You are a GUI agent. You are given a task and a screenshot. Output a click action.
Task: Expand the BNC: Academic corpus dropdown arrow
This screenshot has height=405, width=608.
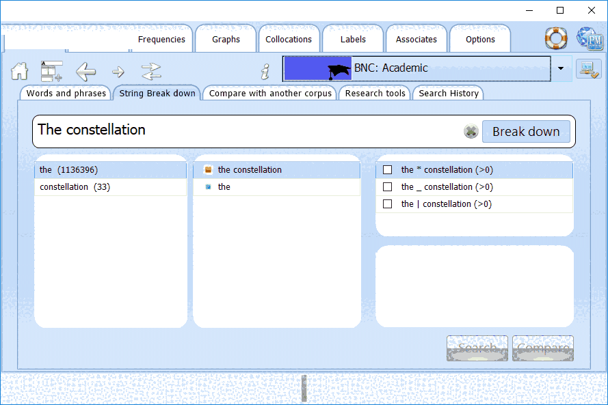click(561, 69)
